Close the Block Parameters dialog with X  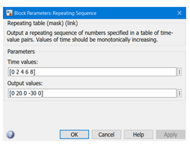pyautogui.click(x=179, y=13)
